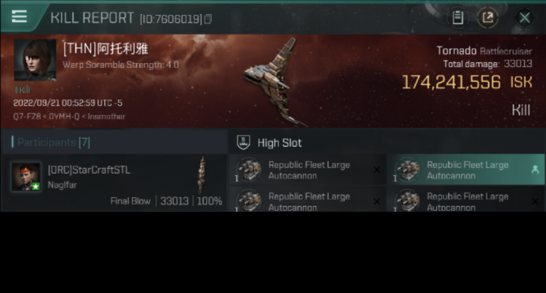Inspect the Naglfar ship icon
The height and width of the screenshot is (293, 546).
coord(202,176)
